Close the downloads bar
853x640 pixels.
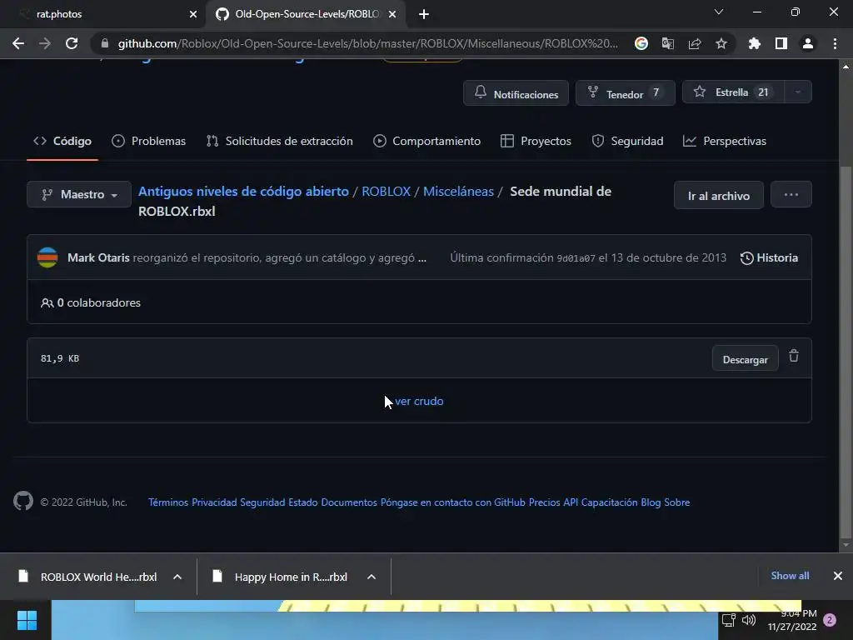click(838, 575)
